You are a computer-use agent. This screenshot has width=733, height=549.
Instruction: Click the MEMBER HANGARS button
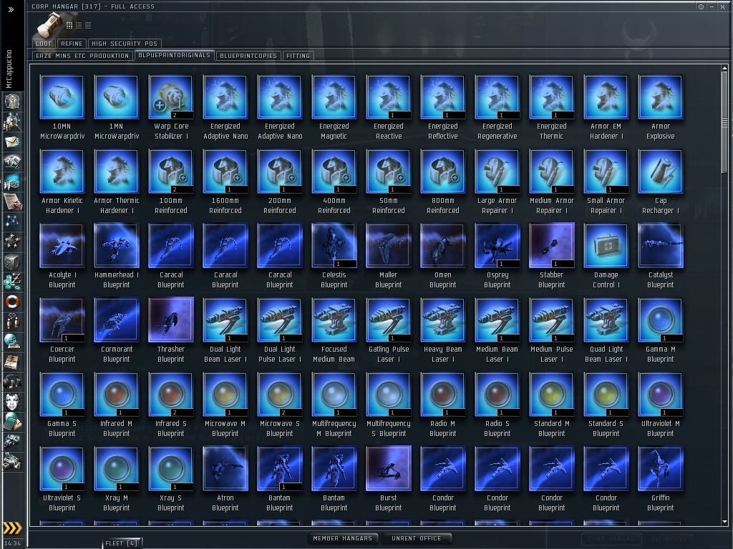click(343, 538)
